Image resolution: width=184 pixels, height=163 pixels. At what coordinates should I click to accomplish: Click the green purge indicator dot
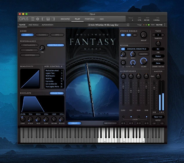coord(149,25)
